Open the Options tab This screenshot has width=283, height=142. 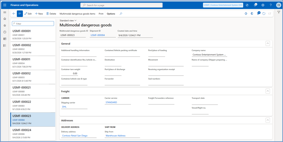pyautogui.click(x=111, y=14)
